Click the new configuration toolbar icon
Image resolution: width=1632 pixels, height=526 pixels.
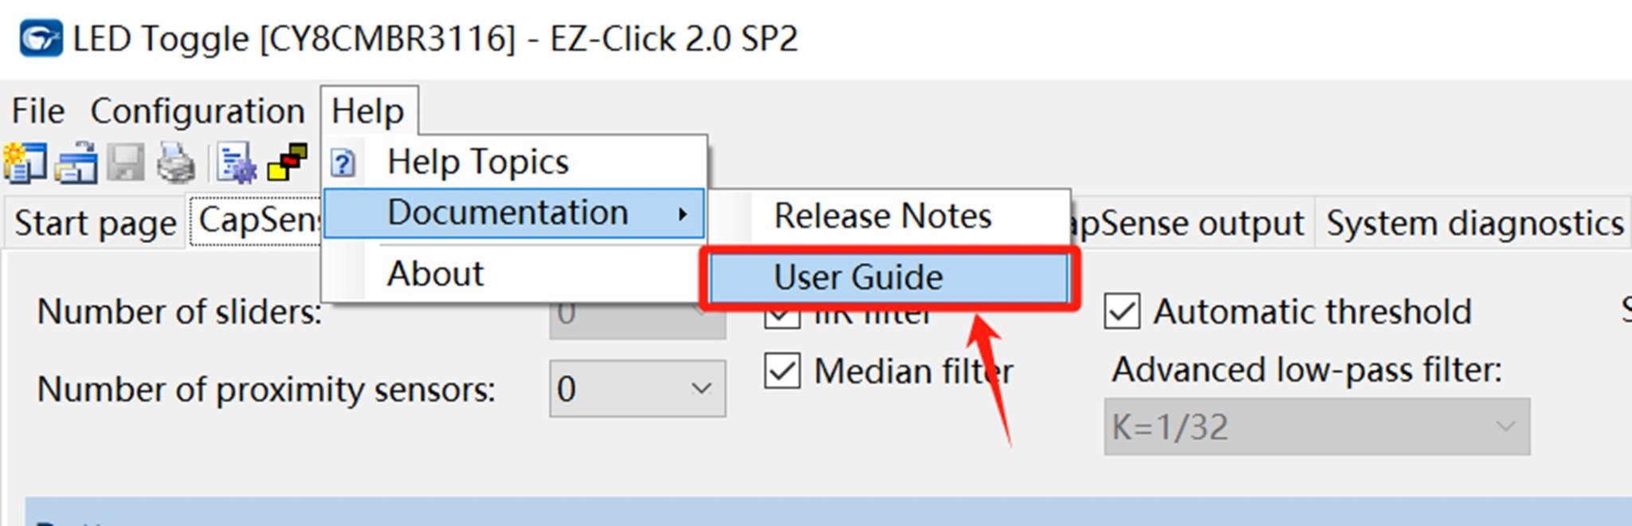[25, 163]
